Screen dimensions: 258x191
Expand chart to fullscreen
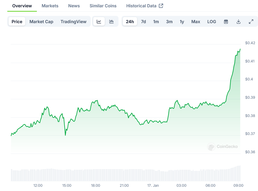[251, 22]
